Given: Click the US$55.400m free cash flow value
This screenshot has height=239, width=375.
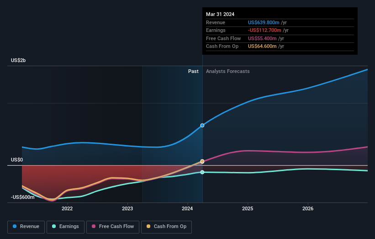Looking at the screenshot, I should point(262,38).
